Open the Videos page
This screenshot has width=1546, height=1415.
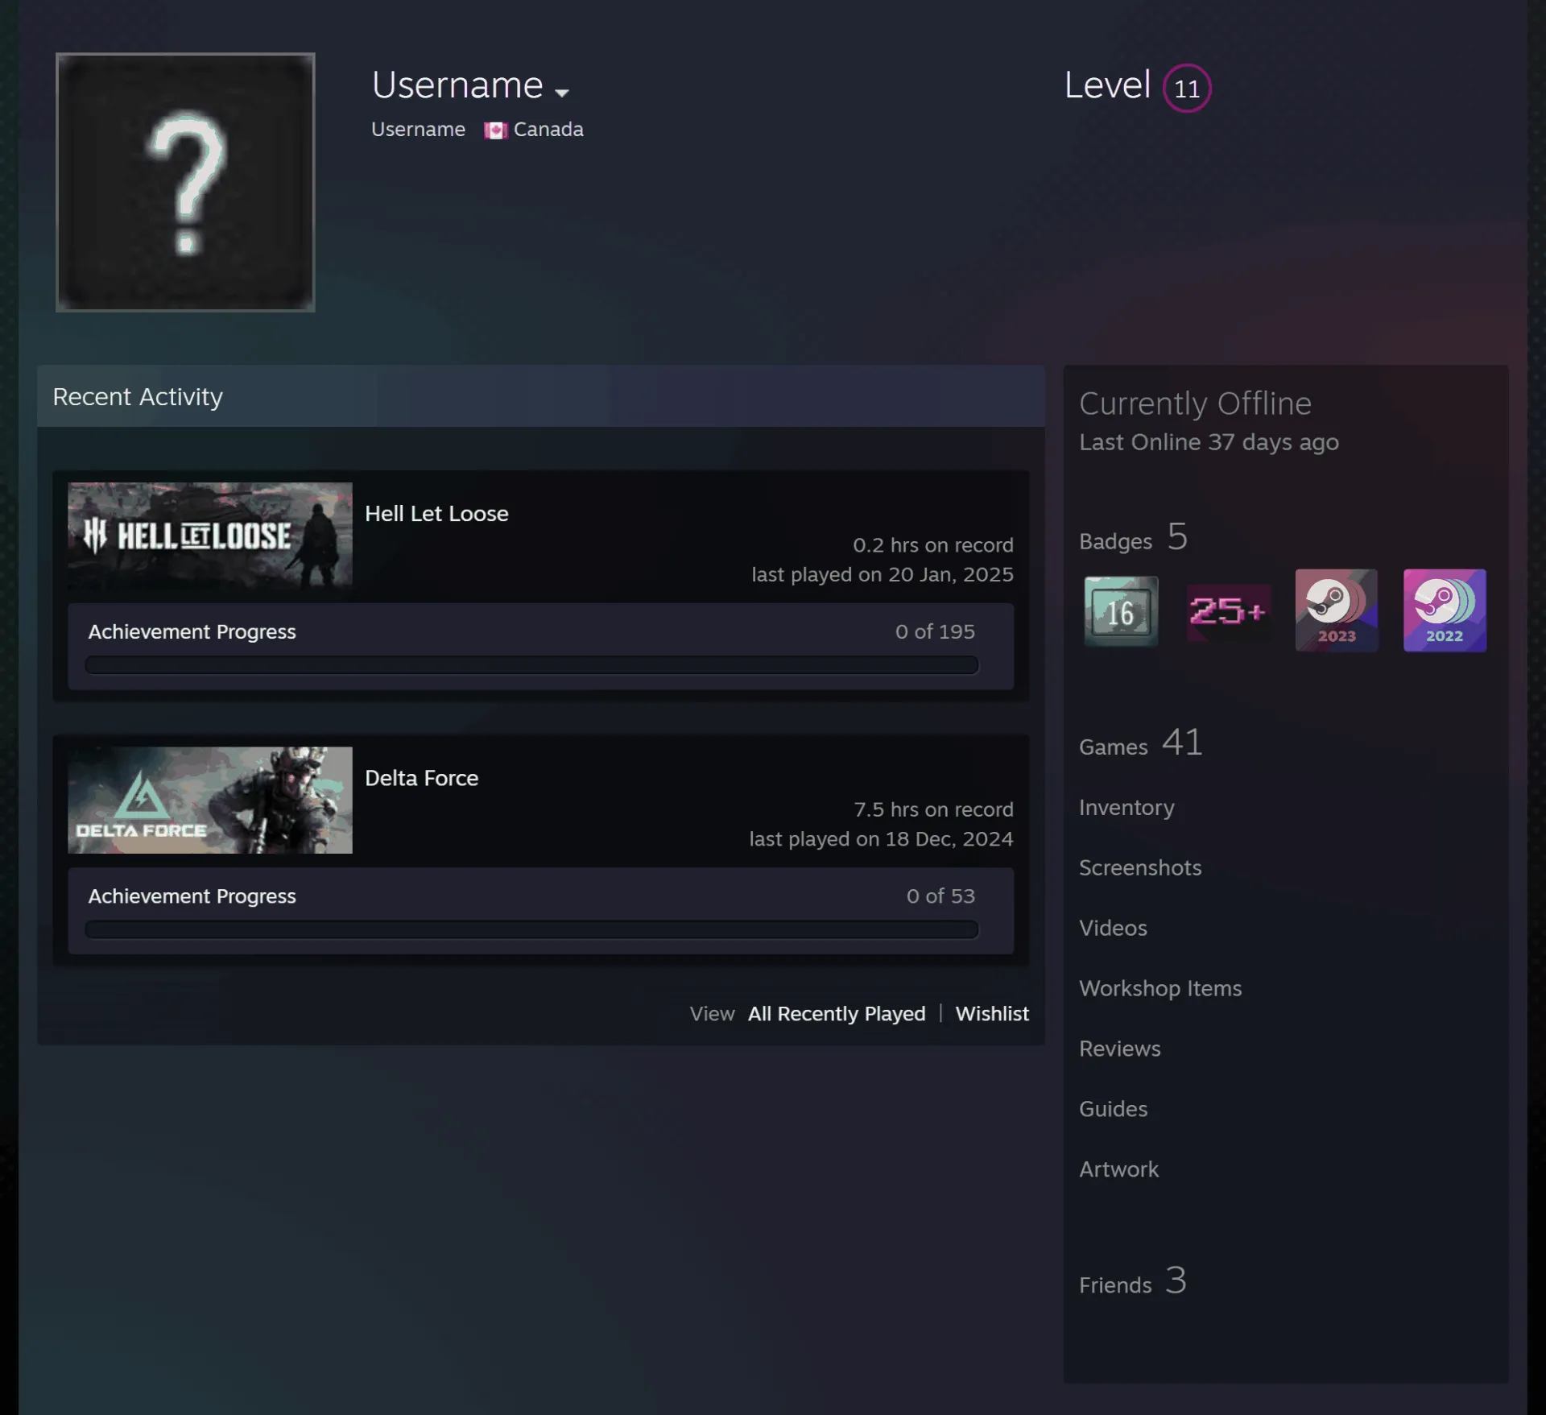1113,928
